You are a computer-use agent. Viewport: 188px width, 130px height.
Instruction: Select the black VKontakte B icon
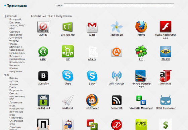43,76
